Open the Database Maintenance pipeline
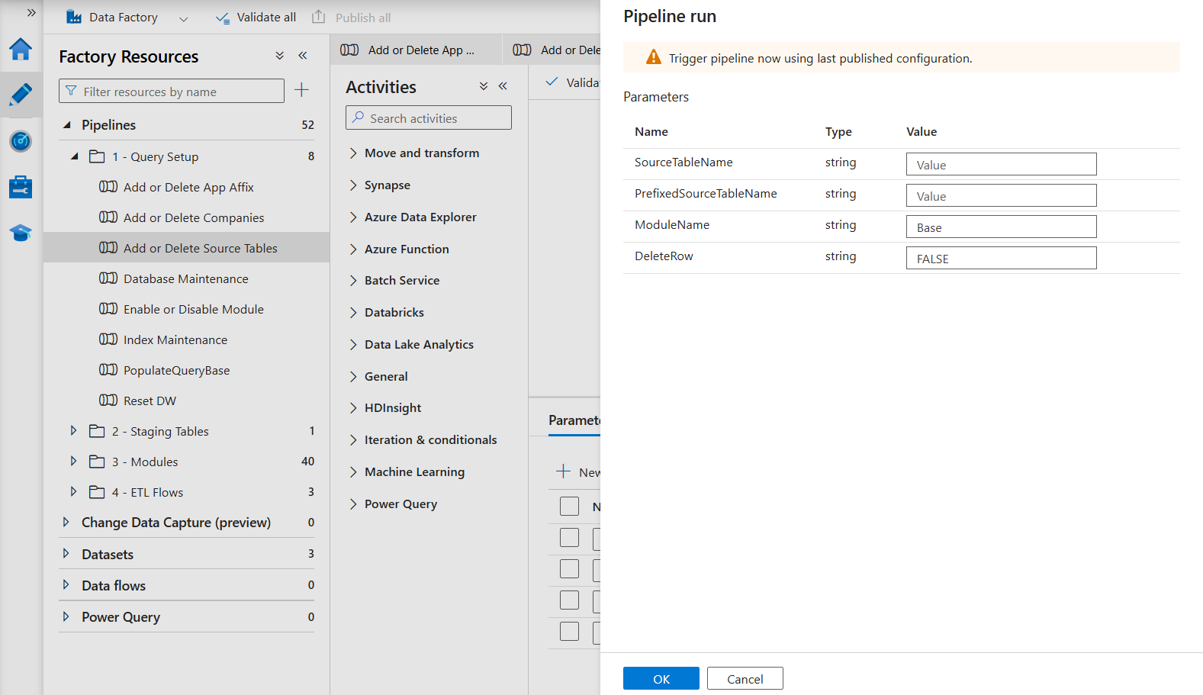This screenshot has height=695, width=1203. (185, 278)
